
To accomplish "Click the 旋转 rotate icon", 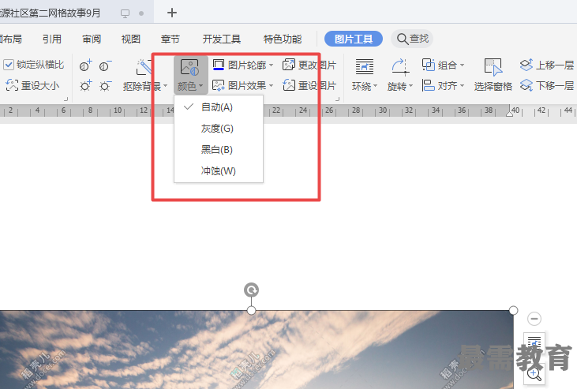I will [400, 67].
